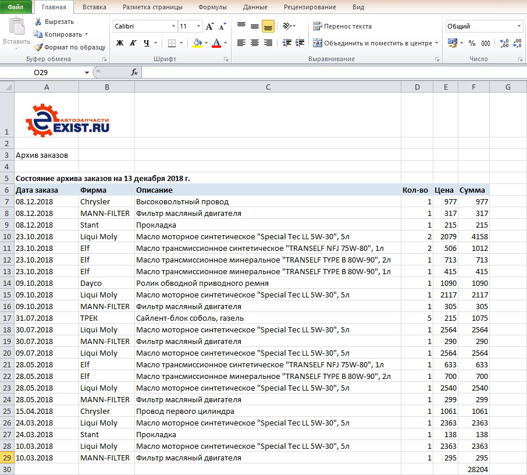
Task: Open Шрифт group dialog launcher
Action: click(x=226, y=59)
